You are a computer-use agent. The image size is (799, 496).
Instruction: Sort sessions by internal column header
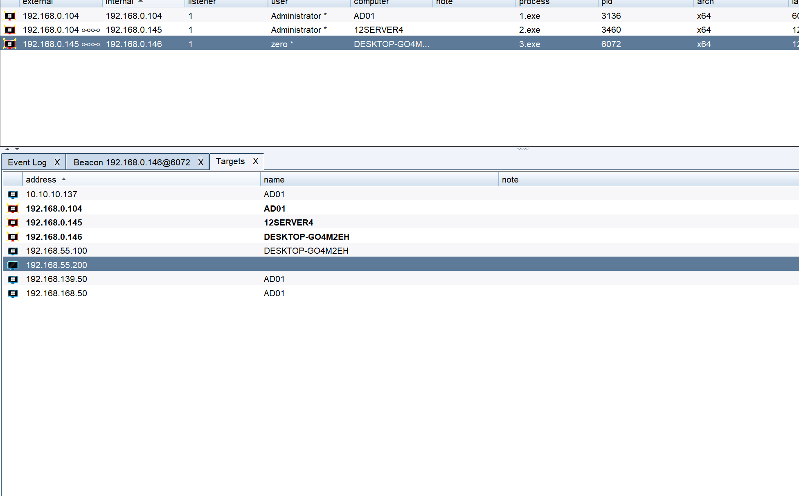point(119,2)
